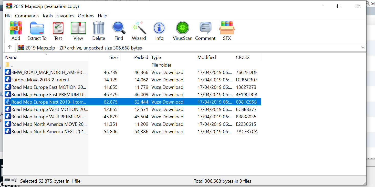Click the Road Map Europe West PREMIUM file icon
The height and width of the screenshot is (187, 375).
[8, 117]
